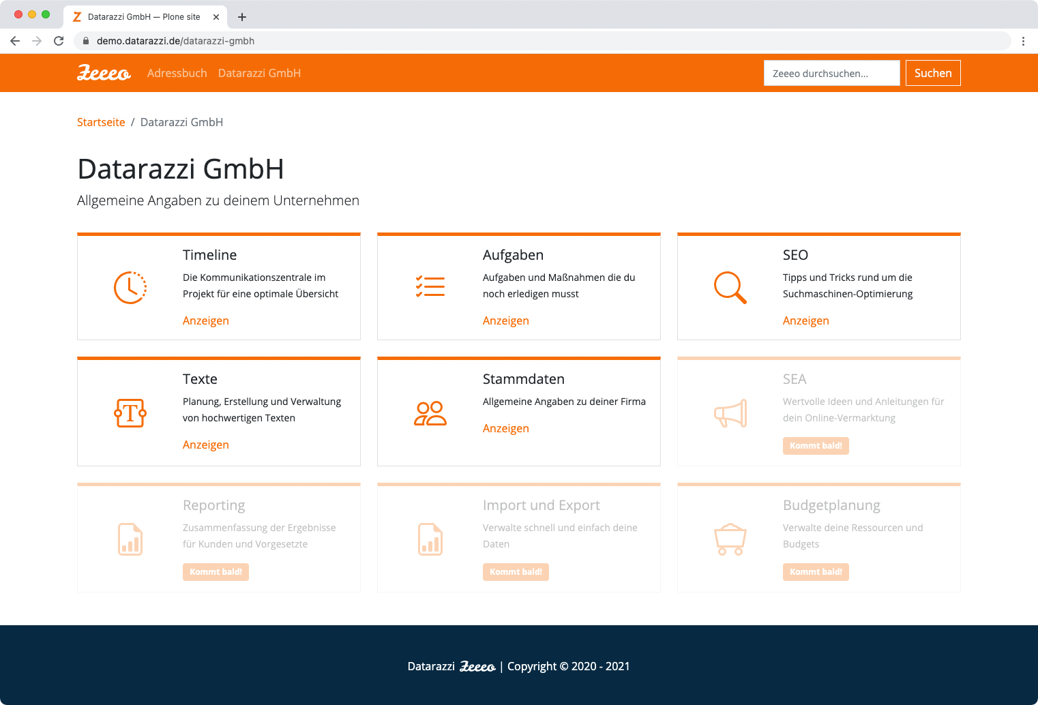The height and width of the screenshot is (705, 1038).
Task: Open a new browser tab
Action: (242, 17)
